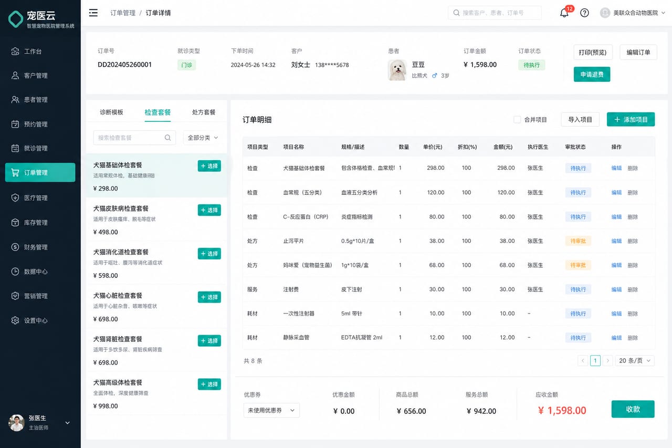672x448 pixels.
Task: Focus the top search box for 客户、患者、订单号
Action: click(495, 13)
